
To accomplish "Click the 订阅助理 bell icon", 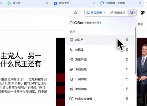I will point(71,79).
